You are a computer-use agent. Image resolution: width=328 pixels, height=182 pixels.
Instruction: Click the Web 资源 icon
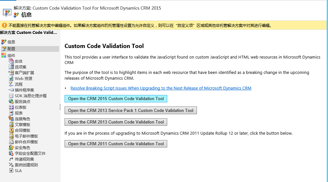point(11,78)
